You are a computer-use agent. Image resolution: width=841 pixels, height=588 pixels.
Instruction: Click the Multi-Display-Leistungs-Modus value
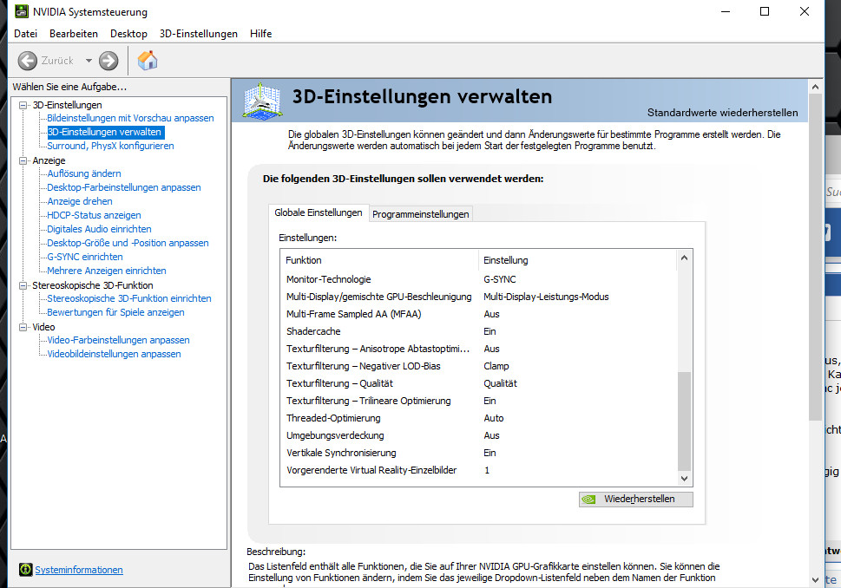tap(546, 297)
